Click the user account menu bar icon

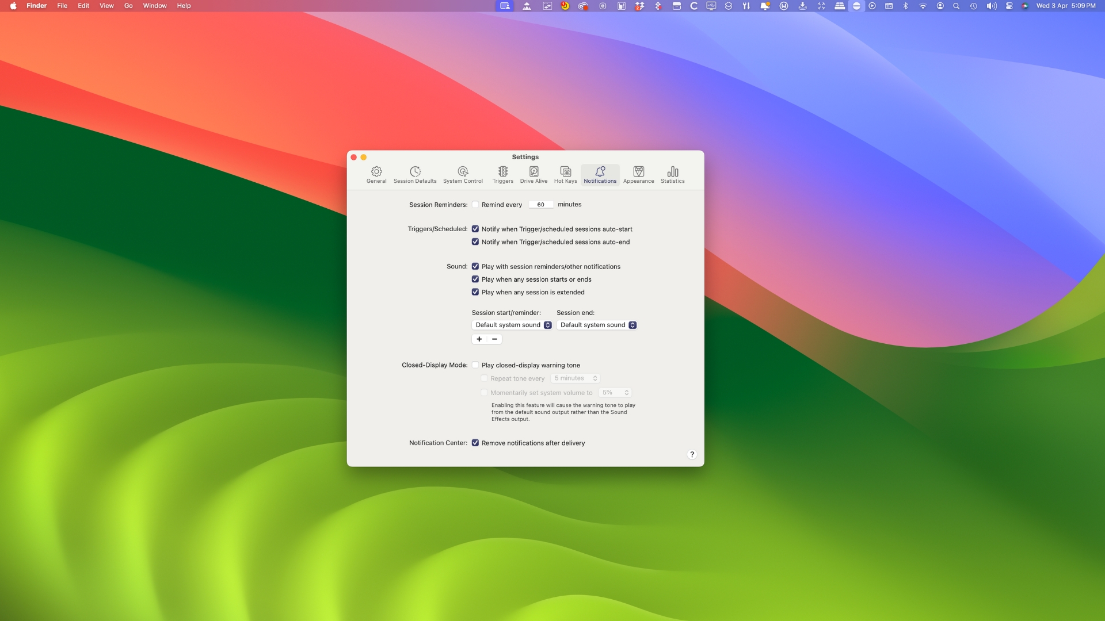click(940, 6)
